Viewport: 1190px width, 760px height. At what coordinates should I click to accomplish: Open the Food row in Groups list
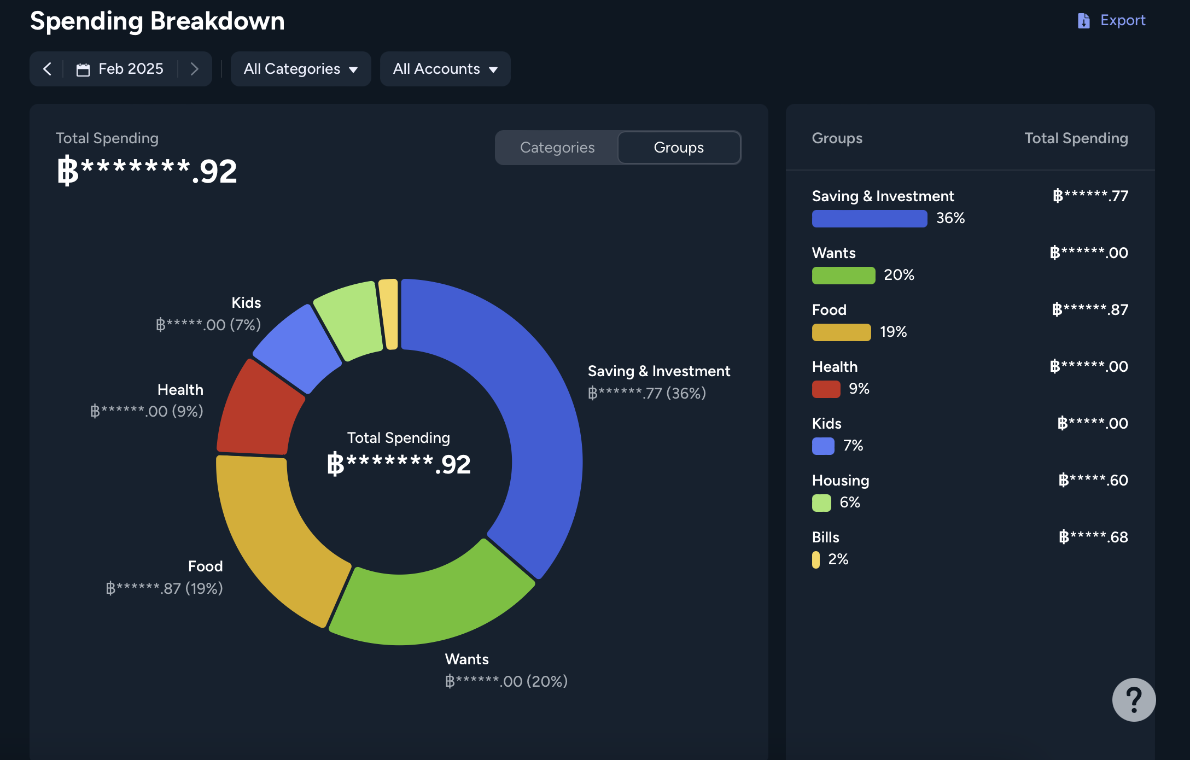click(x=970, y=321)
